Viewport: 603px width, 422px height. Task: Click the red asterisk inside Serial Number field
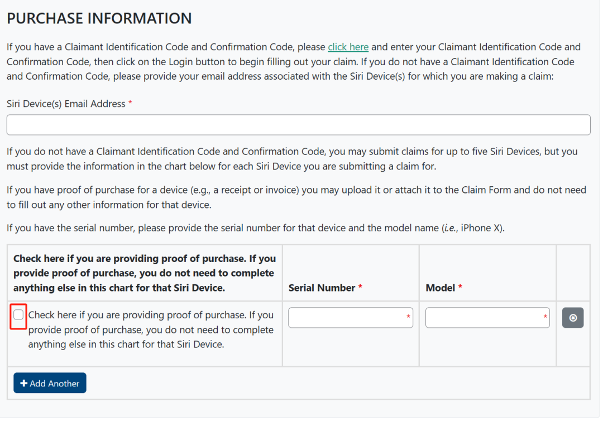(408, 318)
